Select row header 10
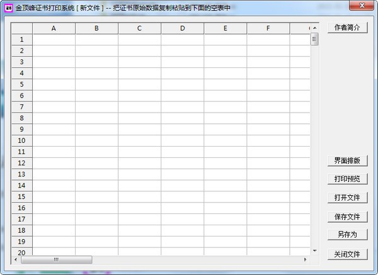This screenshot has width=378, height=275. (22, 140)
